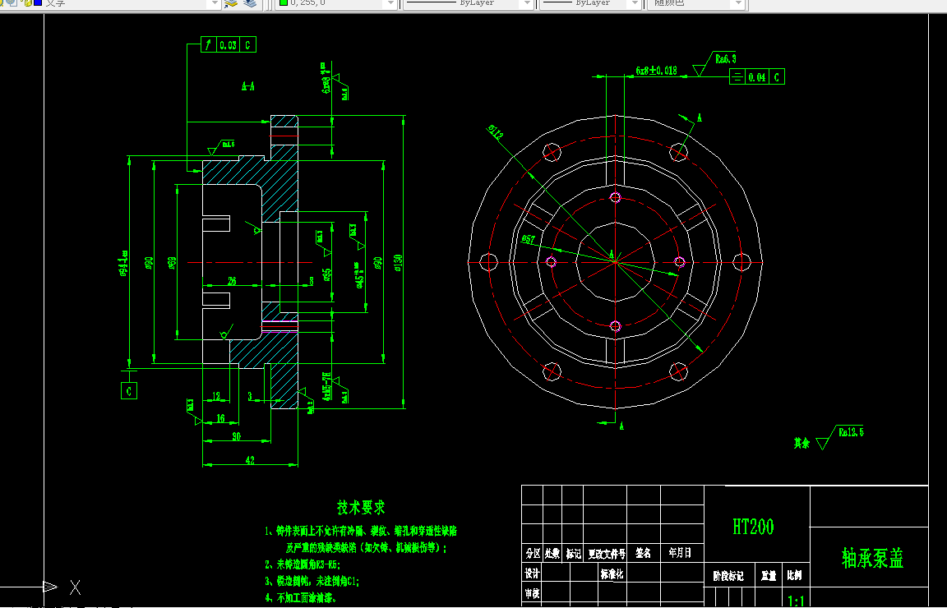947x608 pixels.
Task: Select the ø130 diameter dimension
Action: click(x=397, y=263)
